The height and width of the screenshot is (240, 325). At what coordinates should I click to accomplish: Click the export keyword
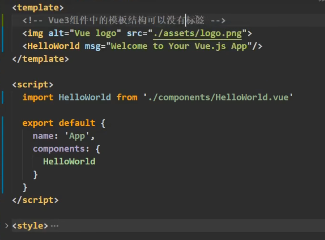tap(38, 123)
